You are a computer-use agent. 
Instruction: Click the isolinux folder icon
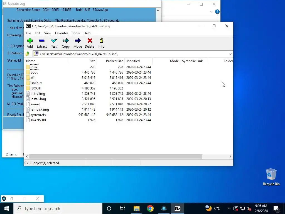click(x=28, y=83)
